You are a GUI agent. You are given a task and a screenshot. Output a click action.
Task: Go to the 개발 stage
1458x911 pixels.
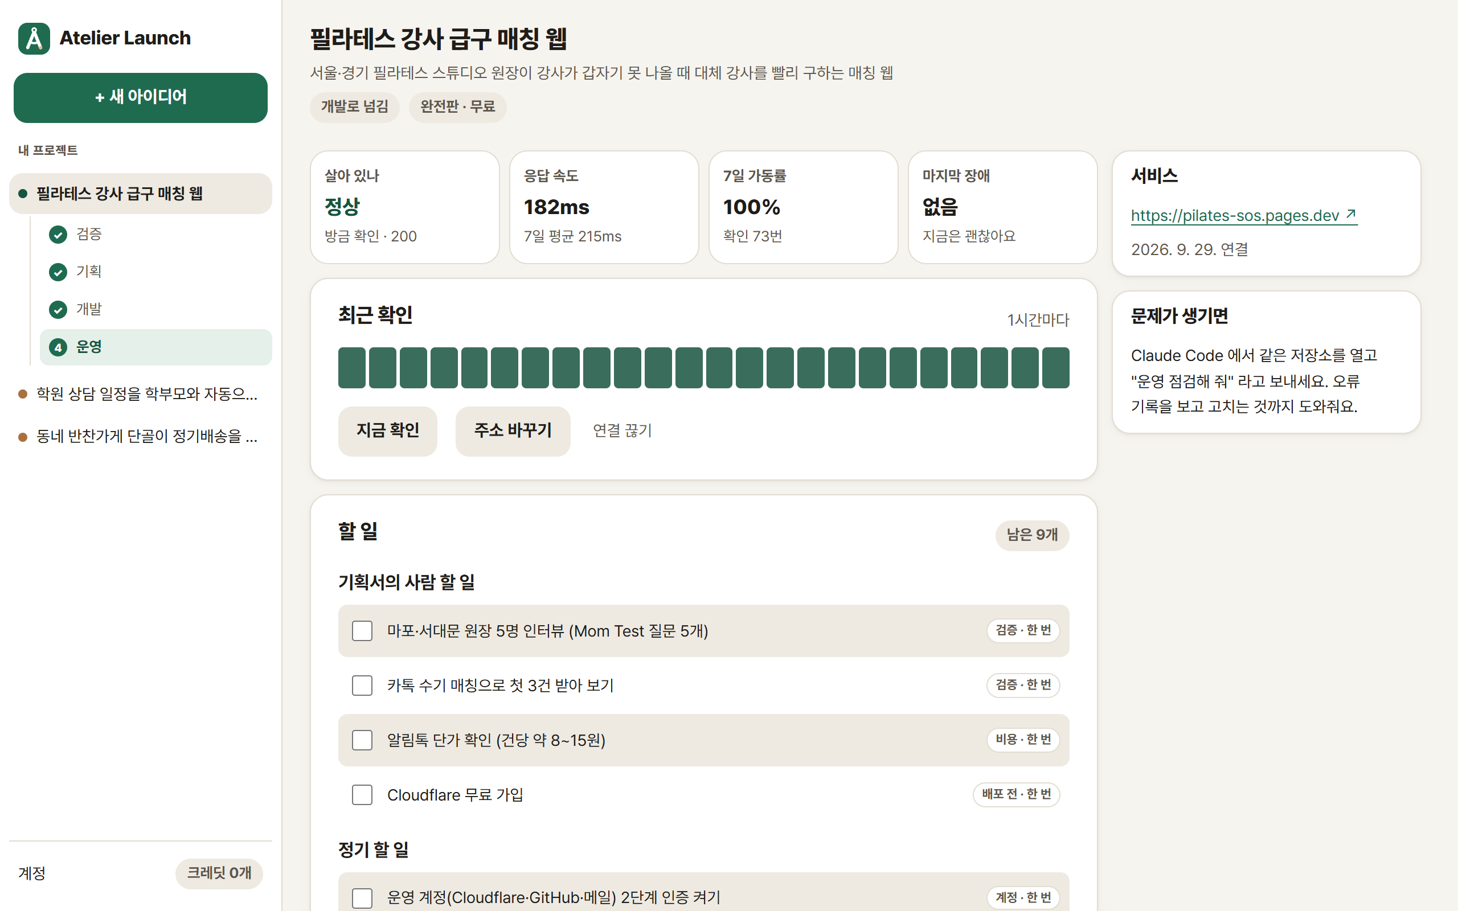click(x=156, y=310)
